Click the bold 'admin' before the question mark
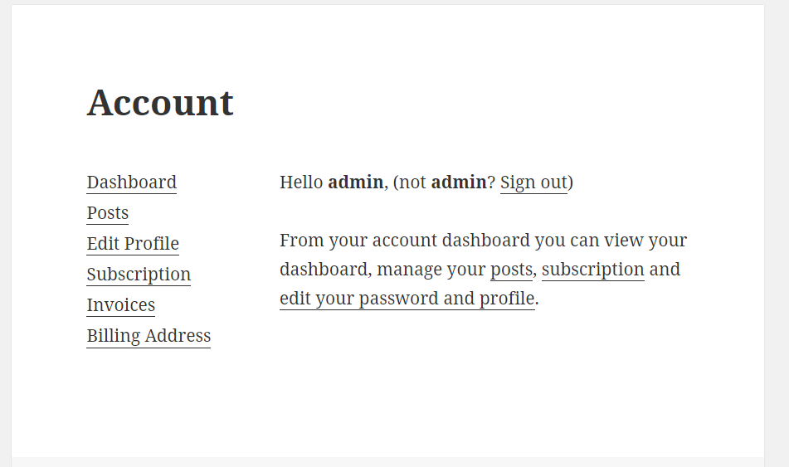Viewport: 789px width, 467px height. 459,182
